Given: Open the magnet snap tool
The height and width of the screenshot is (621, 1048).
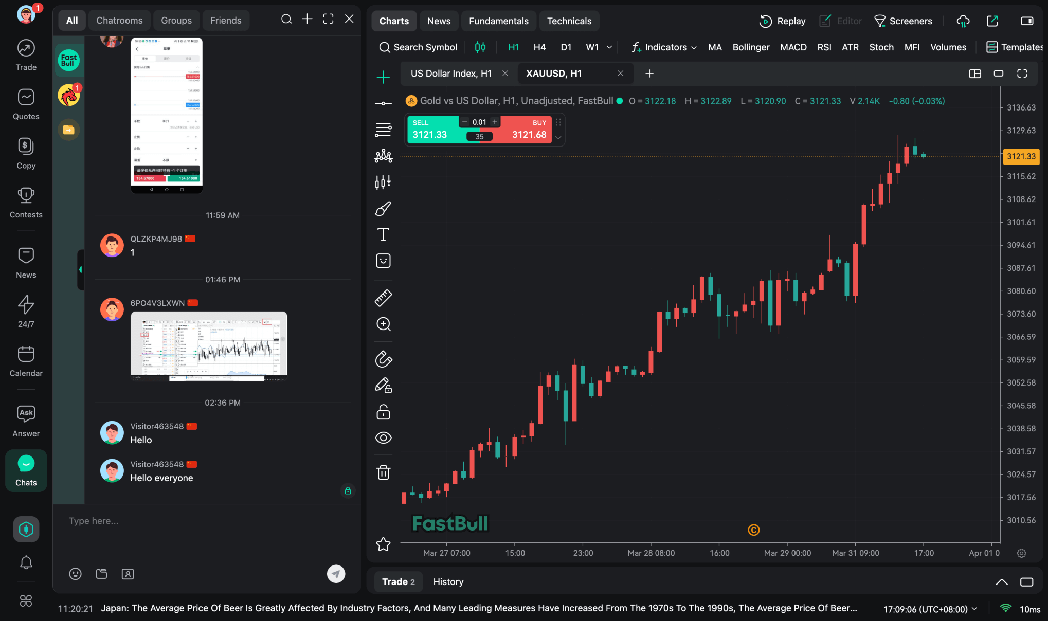Looking at the screenshot, I should (x=383, y=359).
